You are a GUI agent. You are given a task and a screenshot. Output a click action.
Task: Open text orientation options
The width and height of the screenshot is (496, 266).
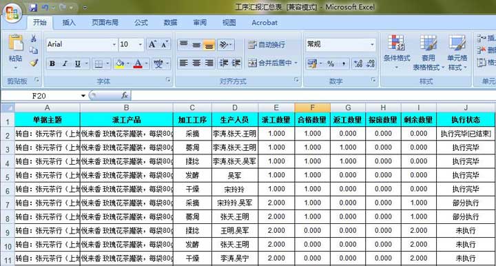click(226, 45)
